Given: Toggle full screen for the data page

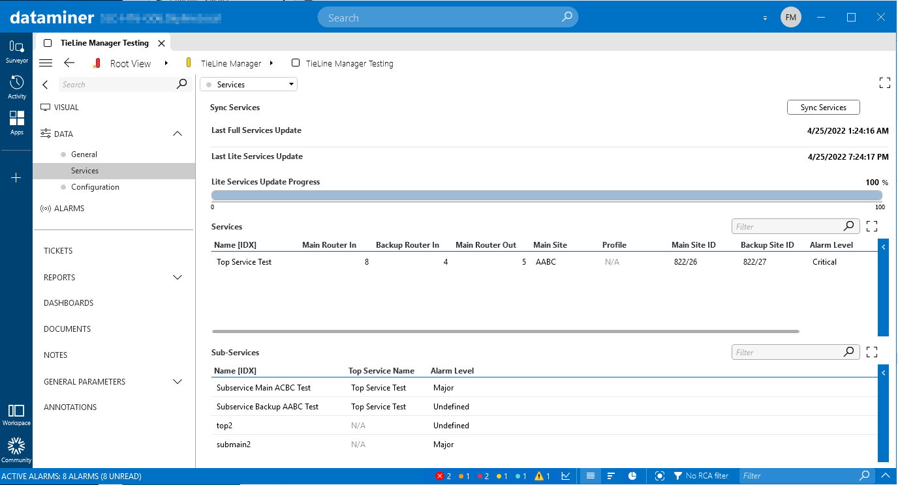Looking at the screenshot, I should (885, 83).
